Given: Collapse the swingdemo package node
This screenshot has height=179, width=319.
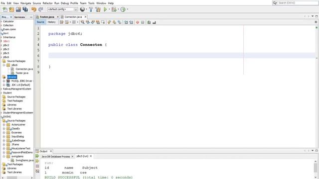Looking at the screenshot, I should (x=4, y=156).
